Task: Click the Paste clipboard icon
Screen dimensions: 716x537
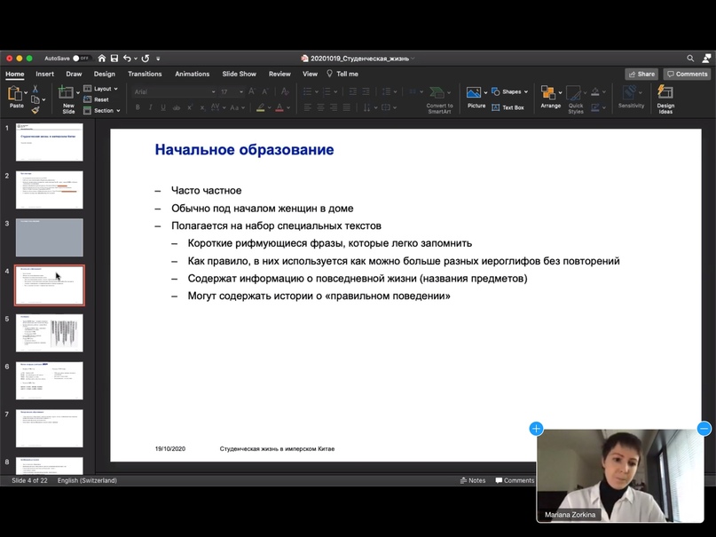Action: pos(16,94)
